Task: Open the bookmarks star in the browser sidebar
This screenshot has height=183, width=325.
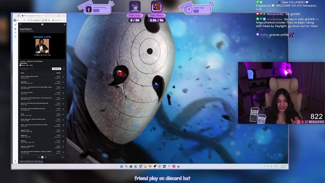Action: 15,36
